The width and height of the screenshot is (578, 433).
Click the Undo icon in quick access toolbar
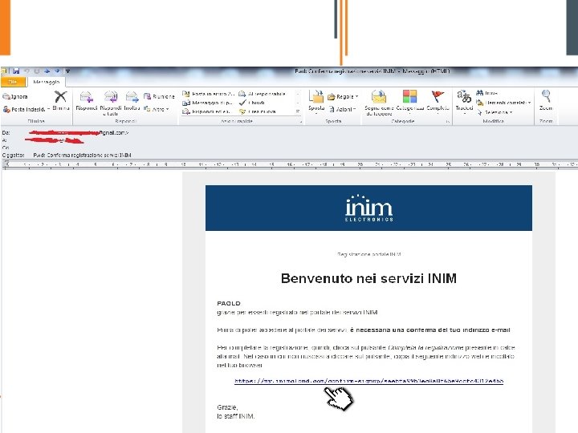(26, 71)
